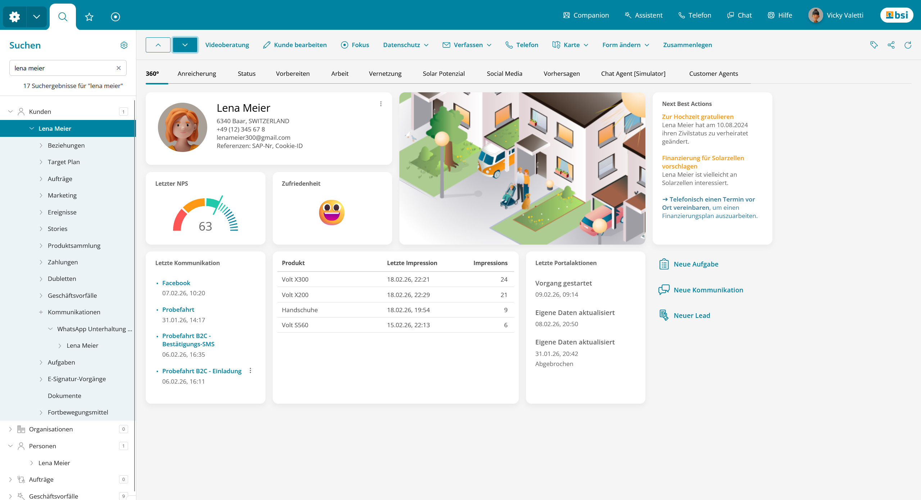
Task: Open Assistent in the top bar
Action: (x=644, y=15)
